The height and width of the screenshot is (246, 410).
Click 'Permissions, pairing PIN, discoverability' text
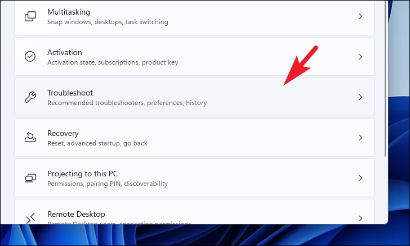(108, 184)
